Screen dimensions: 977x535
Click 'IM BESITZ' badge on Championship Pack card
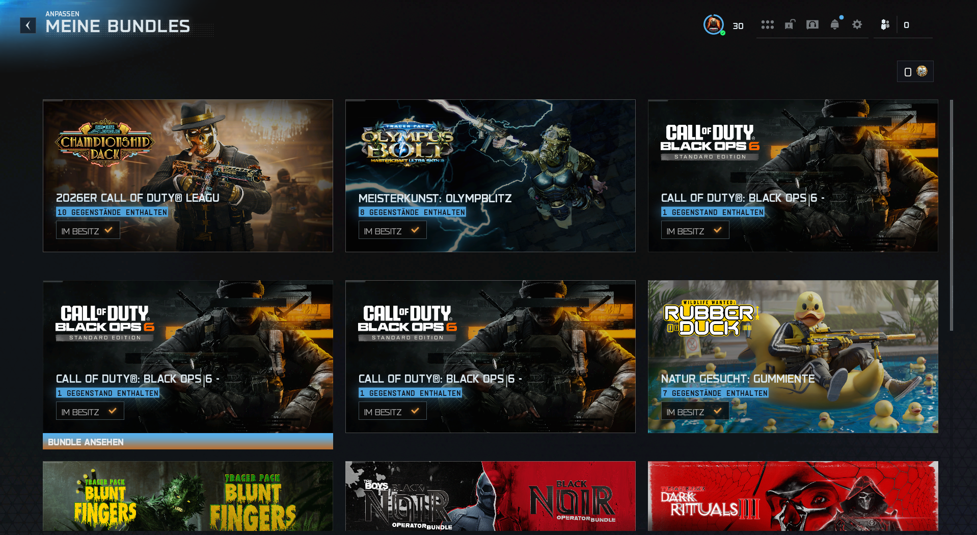click(88, 230)
